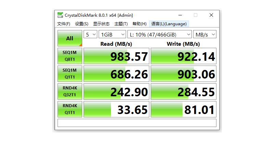
Task: Open the 帮助(H) menu
Action: 139,24
